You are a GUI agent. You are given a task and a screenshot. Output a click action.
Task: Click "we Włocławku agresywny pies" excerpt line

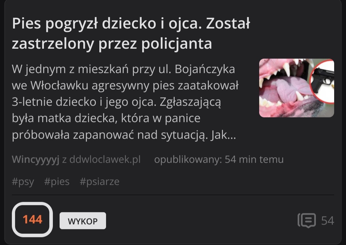point(125,86)
